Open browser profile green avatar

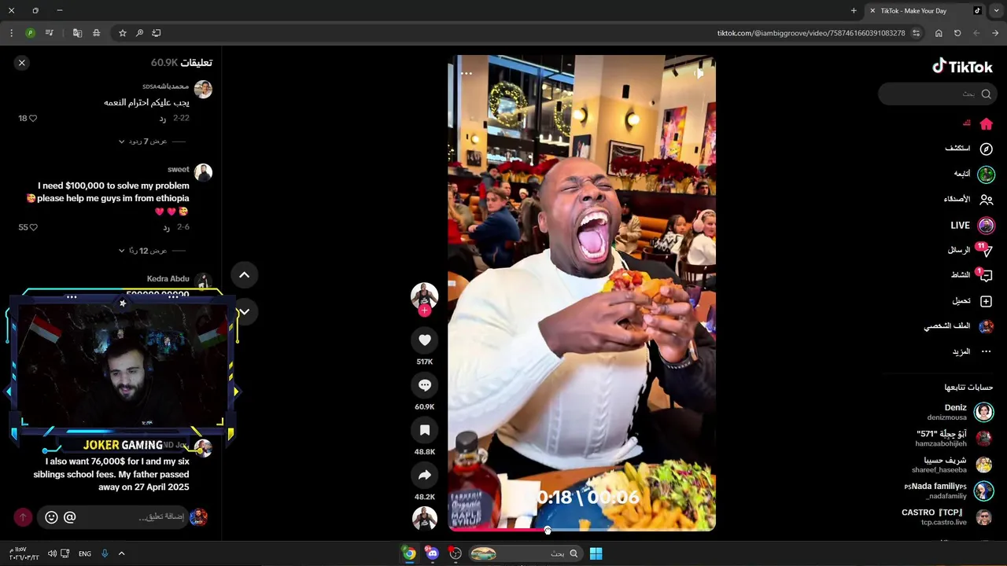(30, 33)
